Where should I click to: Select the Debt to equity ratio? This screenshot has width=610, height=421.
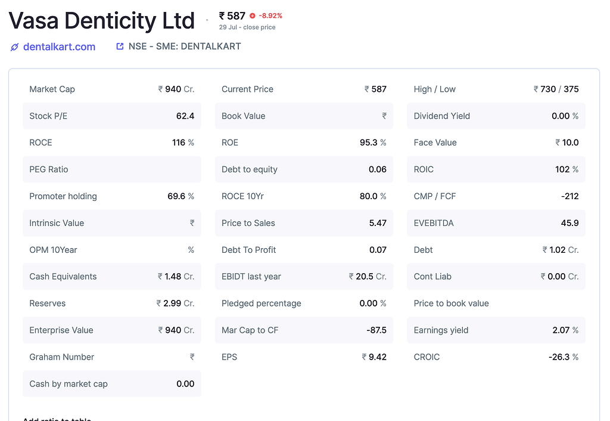(304, 169)
